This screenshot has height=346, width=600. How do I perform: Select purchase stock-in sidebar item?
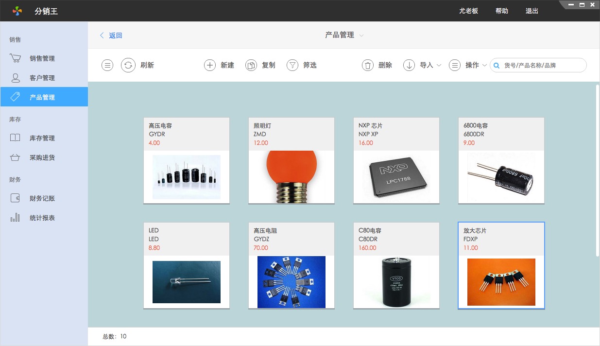coord(42,157)
